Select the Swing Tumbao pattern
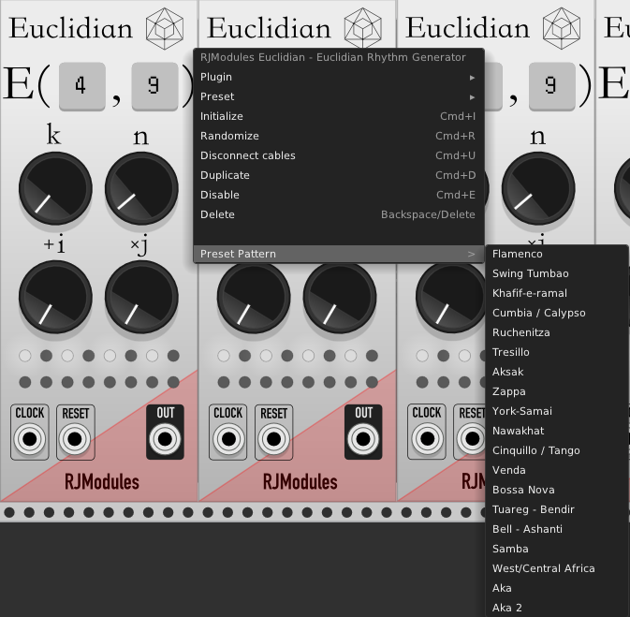The width and height of the screenshot is (630, 617). [557, 273]
